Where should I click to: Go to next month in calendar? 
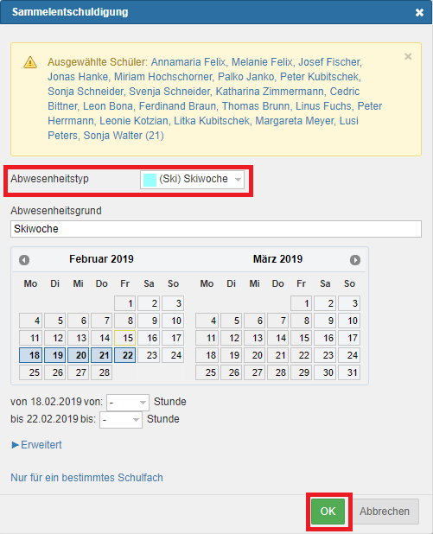[x=355, y=260]
